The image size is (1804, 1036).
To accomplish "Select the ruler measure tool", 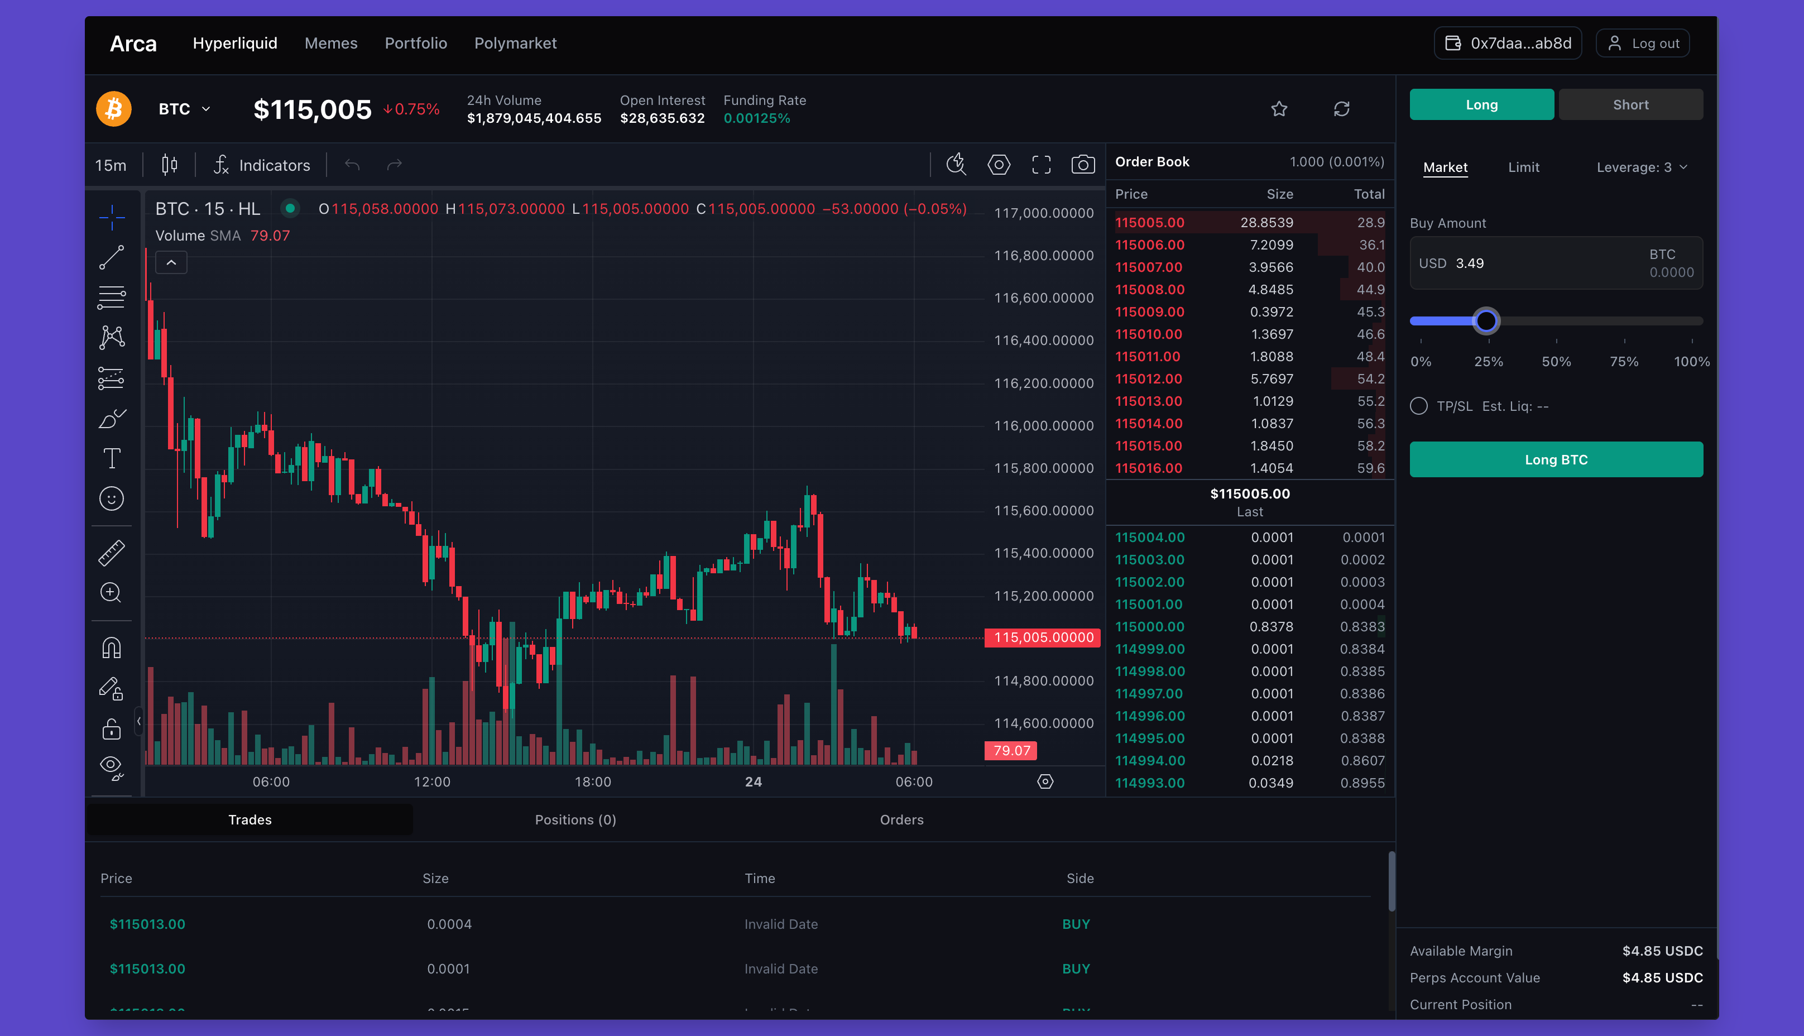I will tap(112, 553).
